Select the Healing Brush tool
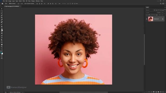 (2, 22)
